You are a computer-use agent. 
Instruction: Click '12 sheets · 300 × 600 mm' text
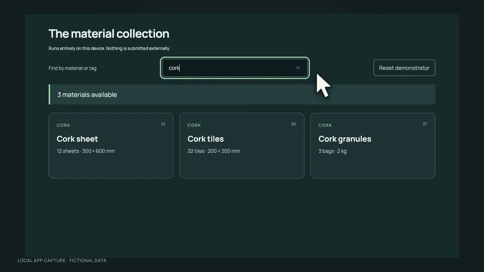[x=86, y=151]
